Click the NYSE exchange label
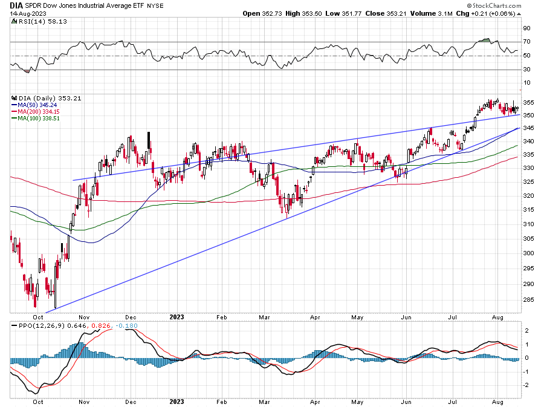The image size is (544, 407). coord(155,6)
